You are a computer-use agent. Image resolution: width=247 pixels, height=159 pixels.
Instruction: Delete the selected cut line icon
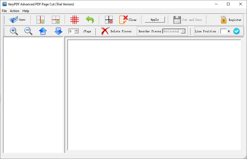[109, 20]
